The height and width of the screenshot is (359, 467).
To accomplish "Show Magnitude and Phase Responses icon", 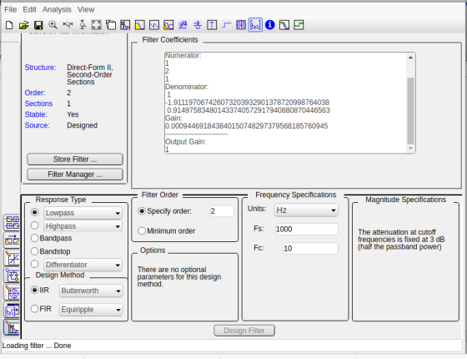I will click(168, 25).
